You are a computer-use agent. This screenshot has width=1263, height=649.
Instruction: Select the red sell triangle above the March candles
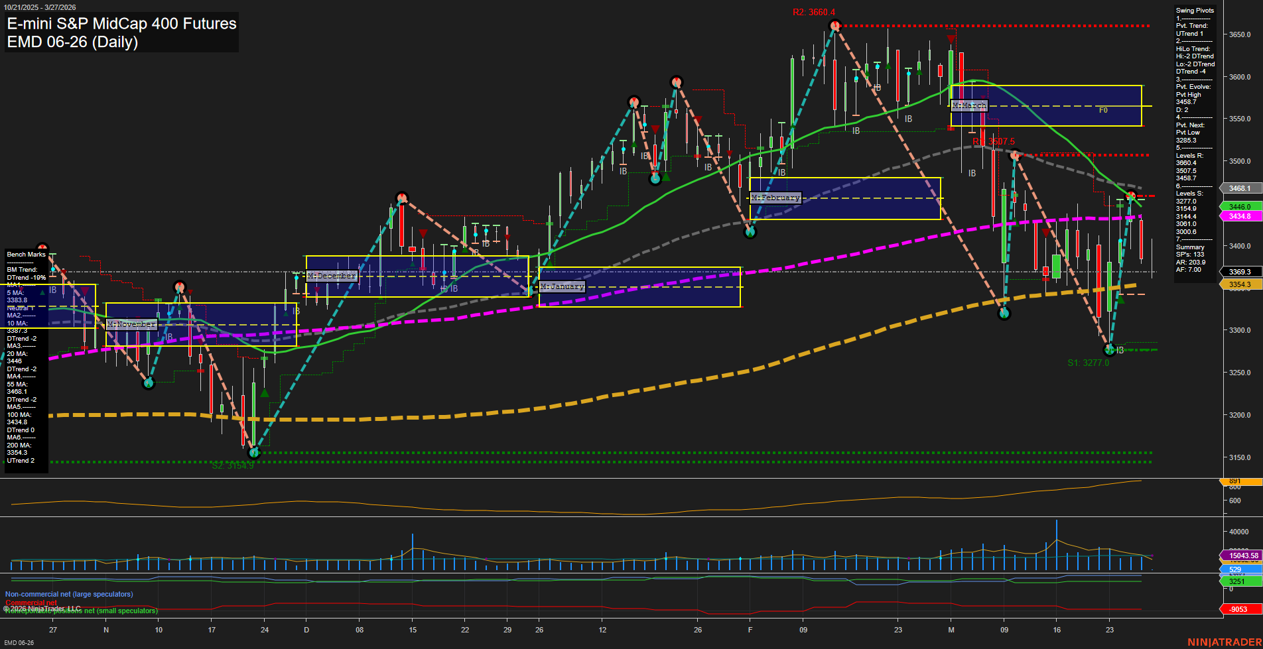tap(951, 39)
